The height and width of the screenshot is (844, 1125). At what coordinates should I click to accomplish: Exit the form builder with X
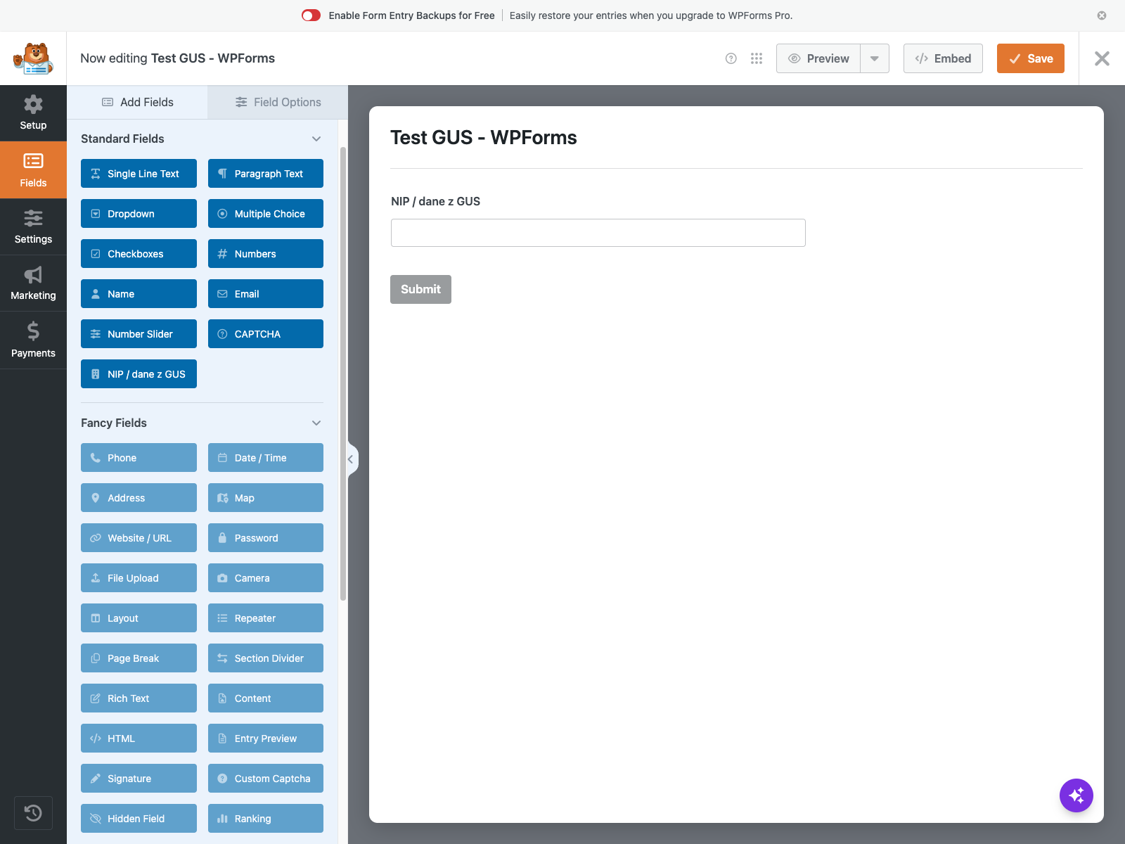(x=1102, y=58)
